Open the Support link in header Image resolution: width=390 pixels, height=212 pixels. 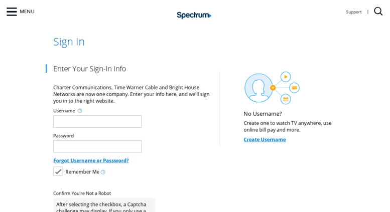coord(354,12)
